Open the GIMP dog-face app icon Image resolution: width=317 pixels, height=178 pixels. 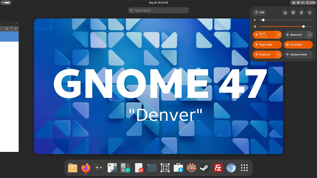pos(99,168)
